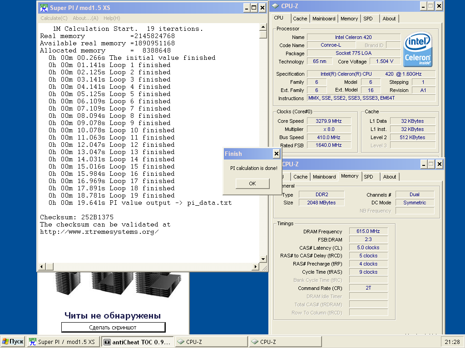Click the memory Size value 2048 MBytes
This screenshot has height=348, width=465.
coord(322,203)
